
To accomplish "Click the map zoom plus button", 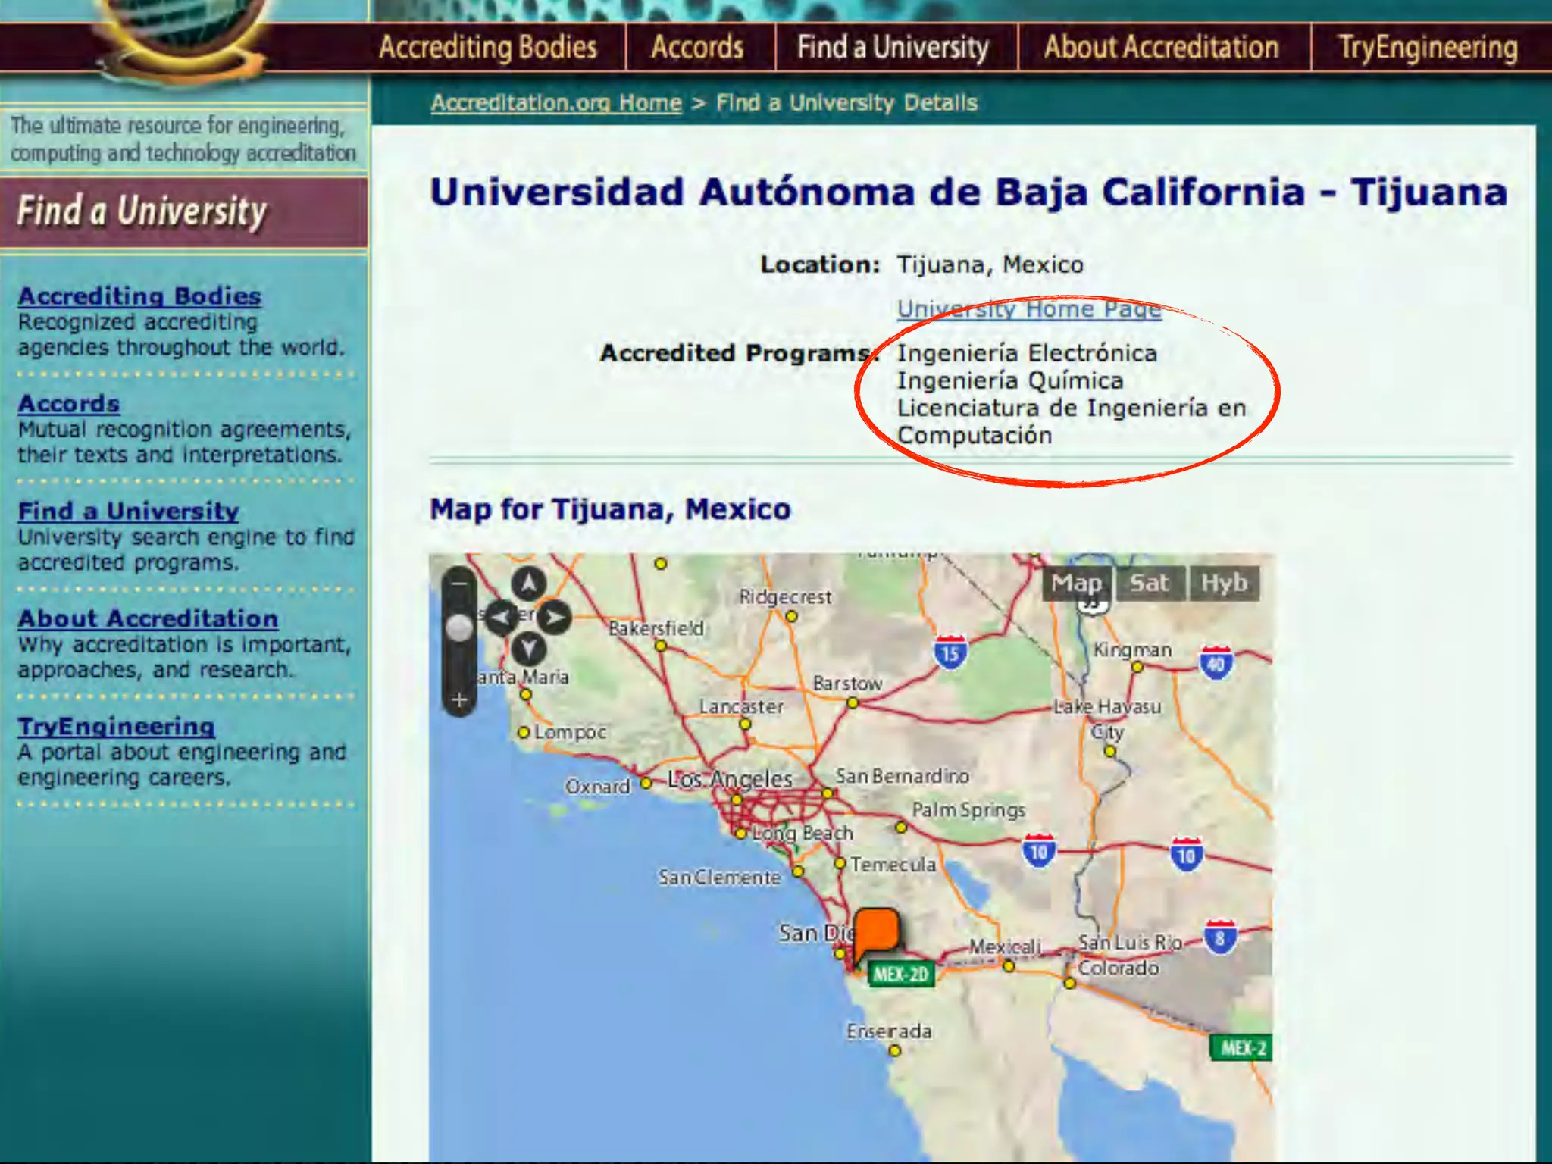I will tap(459, 699).
